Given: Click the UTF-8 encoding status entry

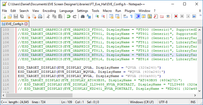Looking at the screenshot, I should coord(163,102).
